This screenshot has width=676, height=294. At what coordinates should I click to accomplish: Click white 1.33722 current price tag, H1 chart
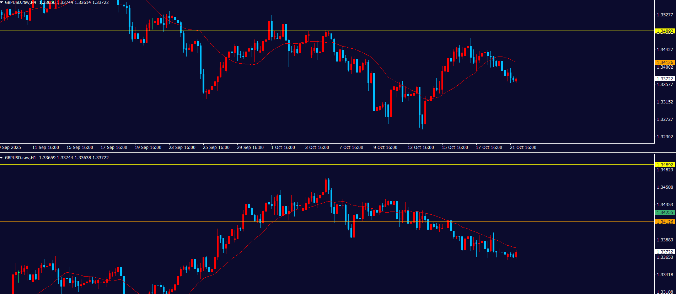(x=665, y=252)
